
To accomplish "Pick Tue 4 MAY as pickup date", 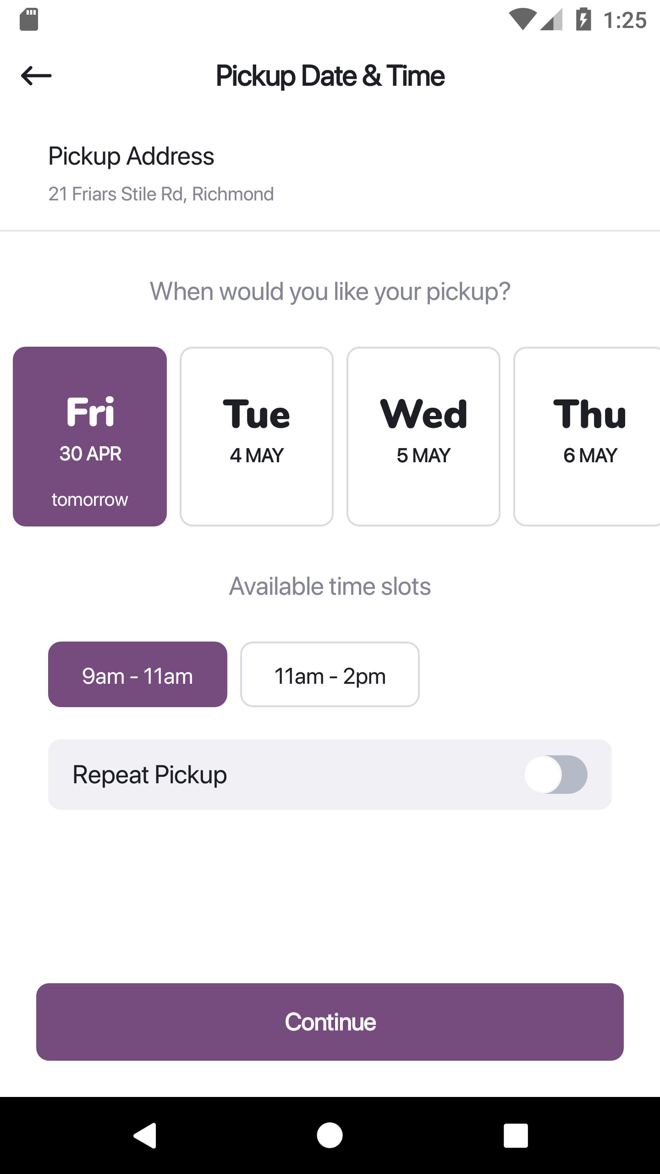I will [257, 437].
